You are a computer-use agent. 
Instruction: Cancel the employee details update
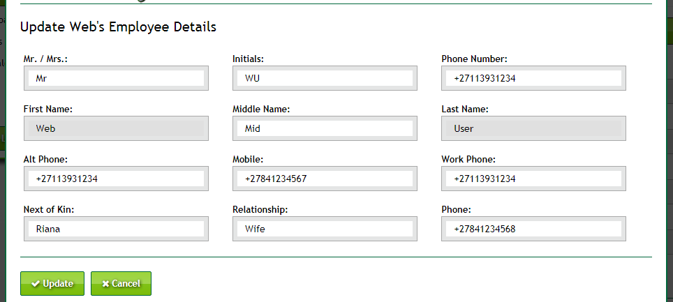point(121,284)
